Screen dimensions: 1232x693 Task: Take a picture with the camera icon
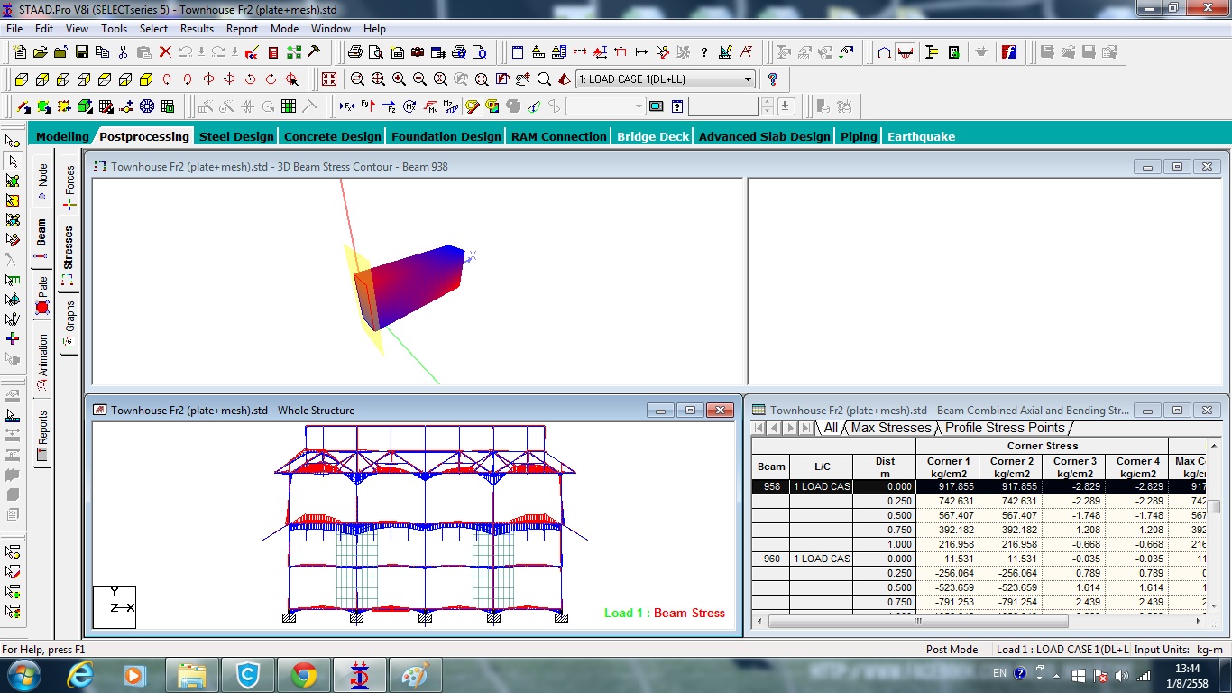(x=418, y=51)
